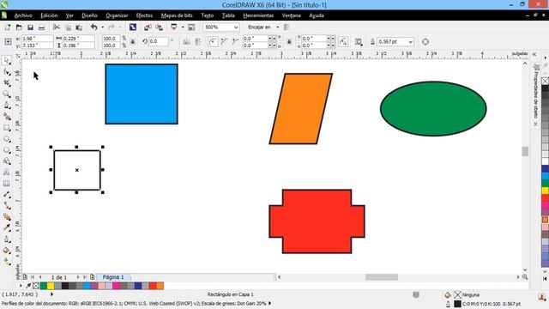Expand the Application Launcher dropdown arrow
This screenshot has height=309, width=549.
[x=183, y=27]
